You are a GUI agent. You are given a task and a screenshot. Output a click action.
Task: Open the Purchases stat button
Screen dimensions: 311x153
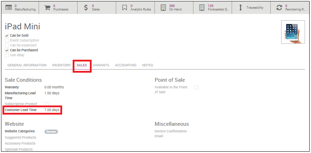[58, 8]
